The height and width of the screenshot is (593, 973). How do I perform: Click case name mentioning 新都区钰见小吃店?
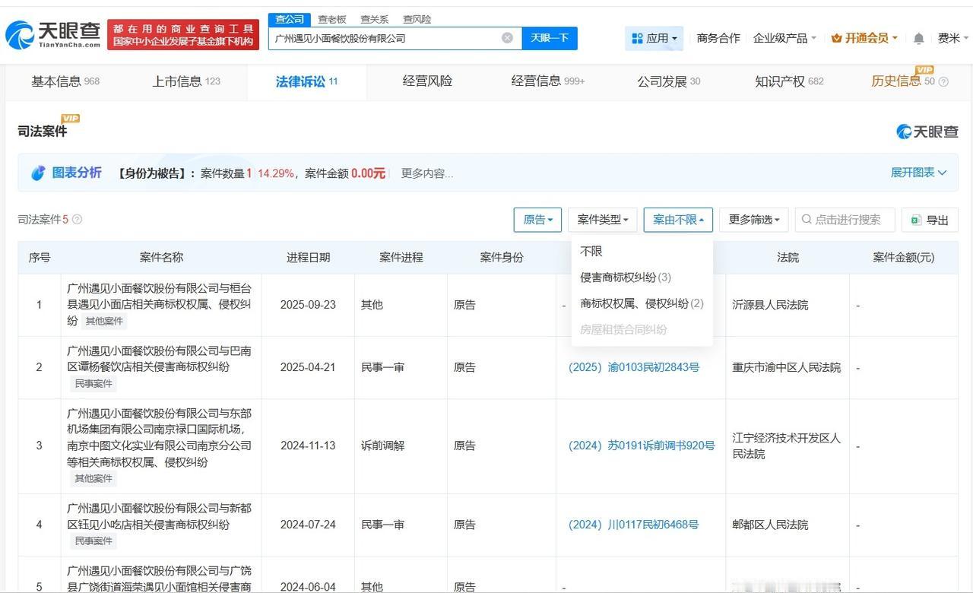(x=160, y=516)
